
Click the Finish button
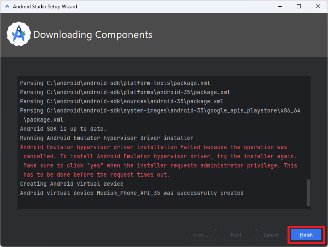click(306, 235)
